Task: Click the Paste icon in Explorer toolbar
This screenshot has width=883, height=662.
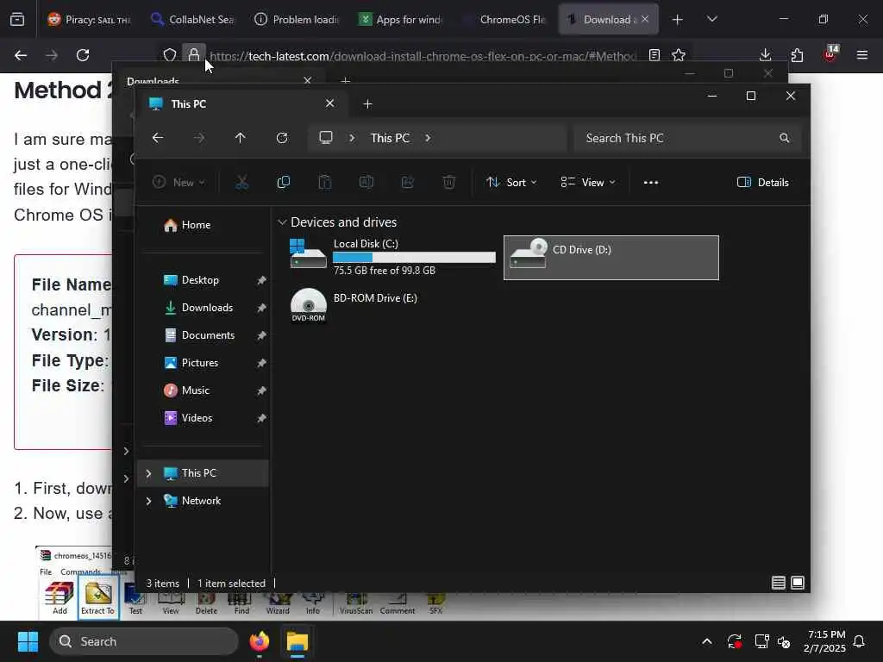Action: (325, 183)
